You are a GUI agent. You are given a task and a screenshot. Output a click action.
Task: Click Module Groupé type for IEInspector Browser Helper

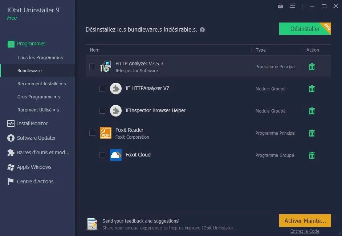point(270,111)
